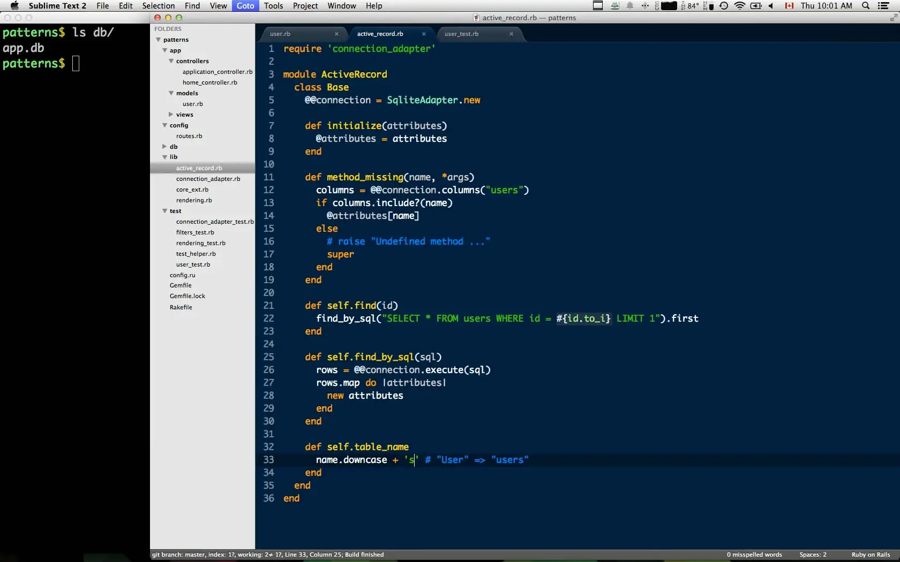Select active_record.rb in the sidebar
900x562 pixels.
pos(199,168)
